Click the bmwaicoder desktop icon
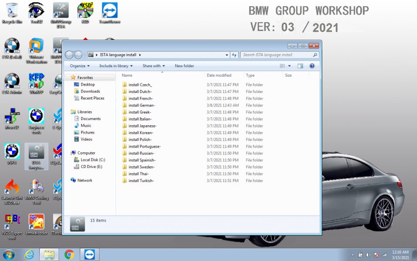 click(x=37, y=224)
